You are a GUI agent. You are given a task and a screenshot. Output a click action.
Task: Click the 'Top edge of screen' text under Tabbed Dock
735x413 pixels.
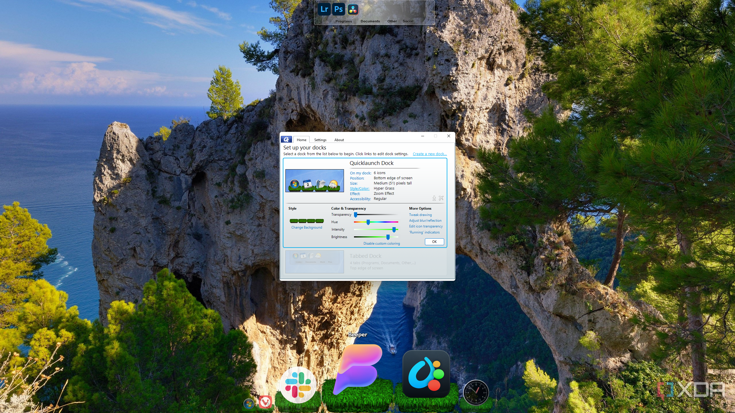[x=366, y=268]
